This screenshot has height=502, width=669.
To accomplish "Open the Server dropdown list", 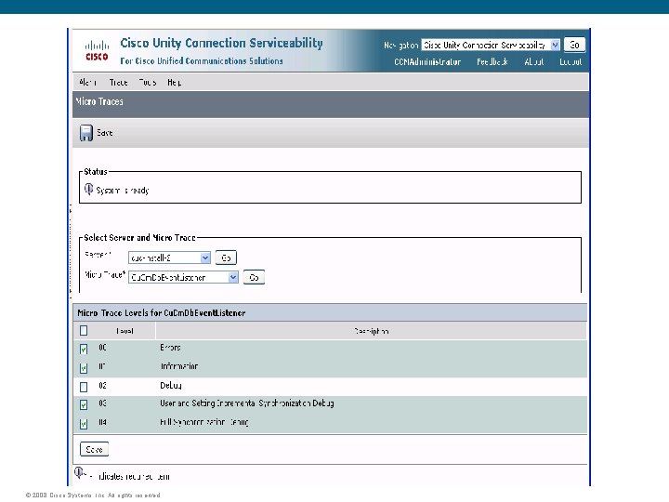I will [x=169, y=258].
